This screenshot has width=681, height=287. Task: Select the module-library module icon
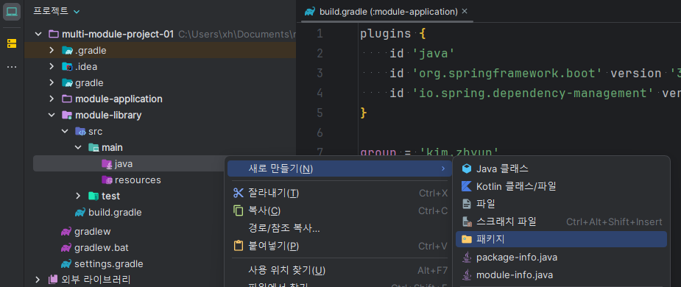[x=67, y=115]
